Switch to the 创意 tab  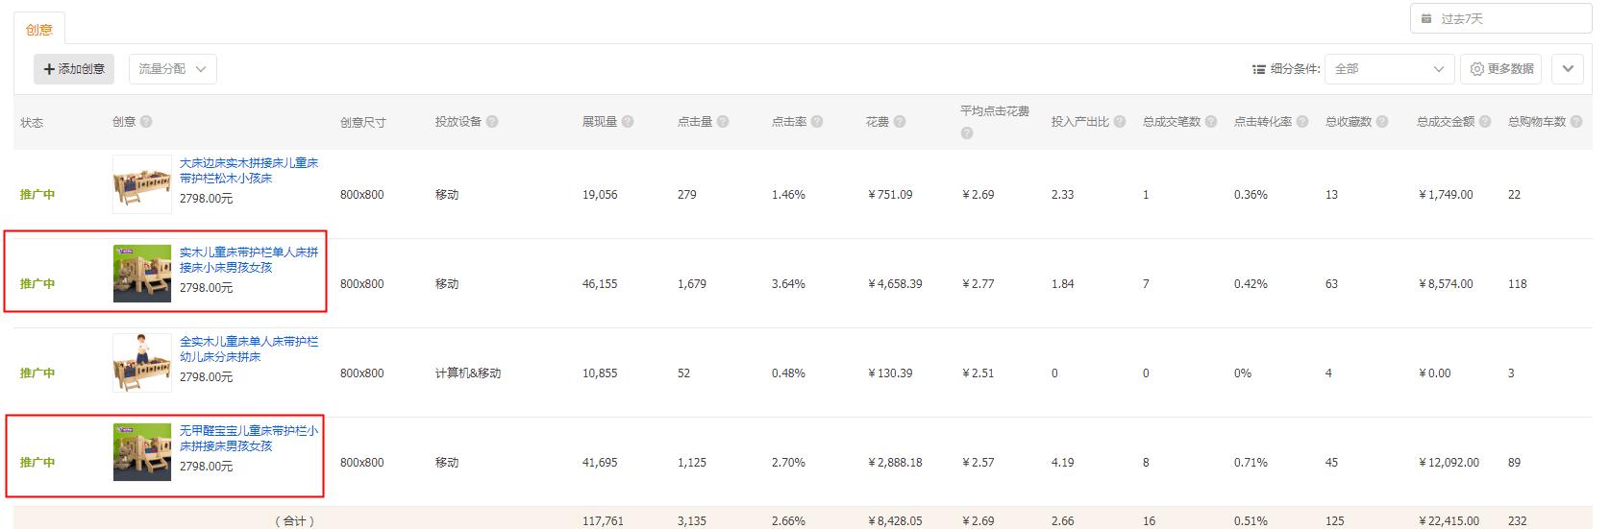(39, 30)
